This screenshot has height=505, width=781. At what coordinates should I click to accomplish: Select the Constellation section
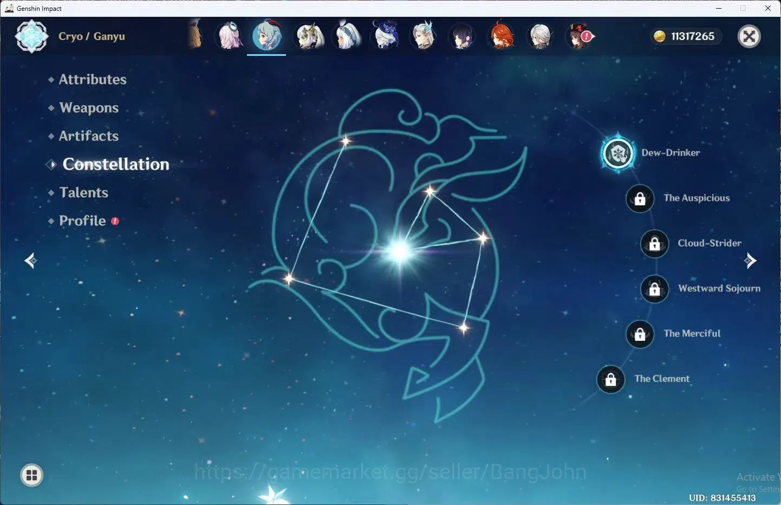pyautogui.click(x=115, y=164)
